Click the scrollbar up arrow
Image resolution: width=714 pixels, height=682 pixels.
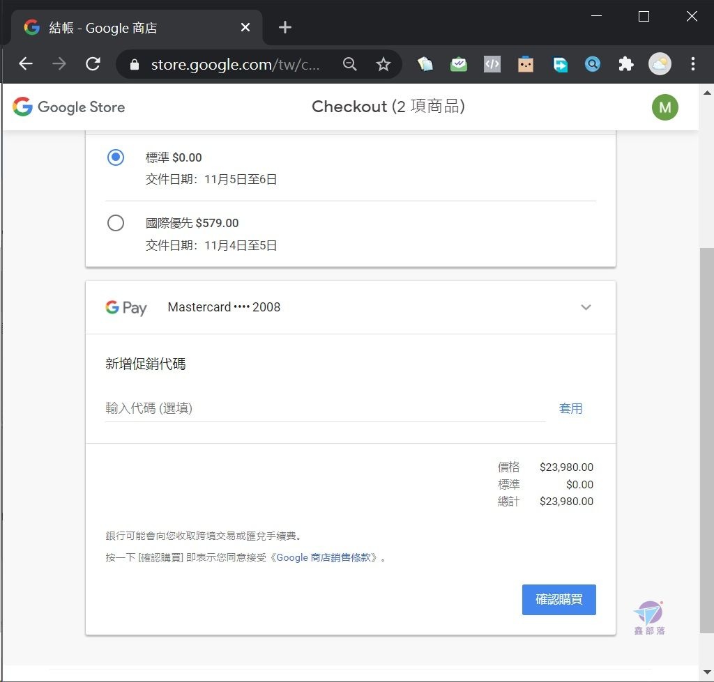tap(707, 93)
